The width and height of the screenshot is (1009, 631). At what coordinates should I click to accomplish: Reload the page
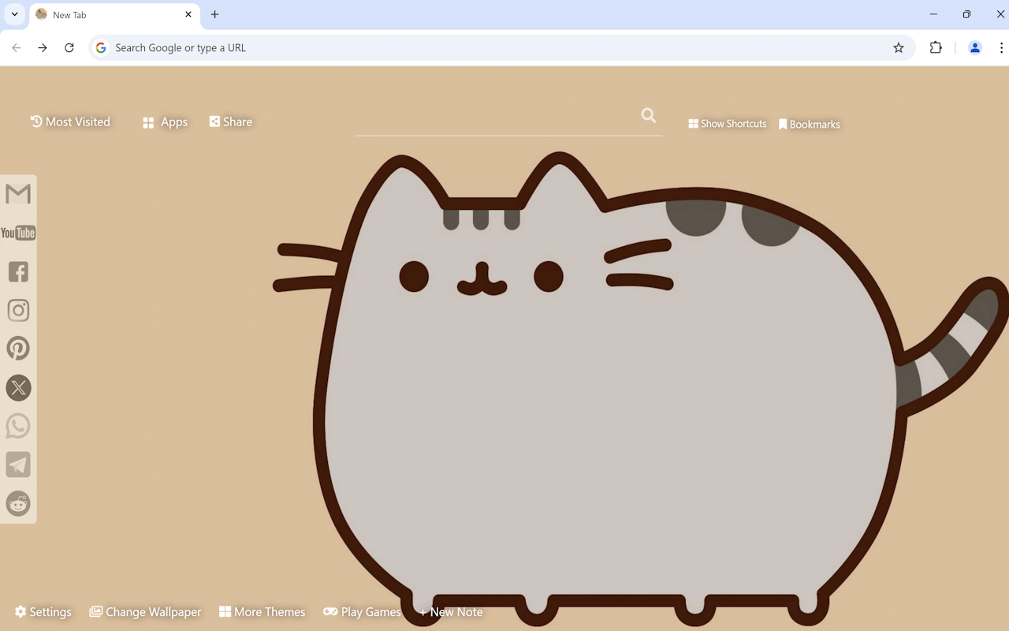coord(69,48)
